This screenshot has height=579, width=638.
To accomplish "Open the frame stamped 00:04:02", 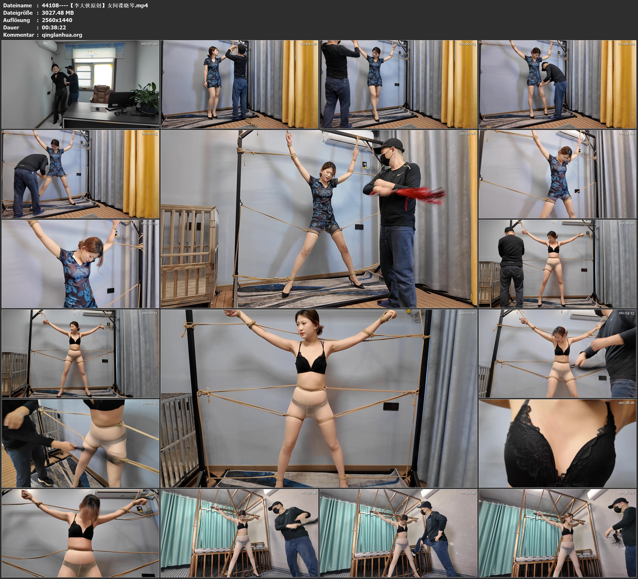I will click(239, 84).
